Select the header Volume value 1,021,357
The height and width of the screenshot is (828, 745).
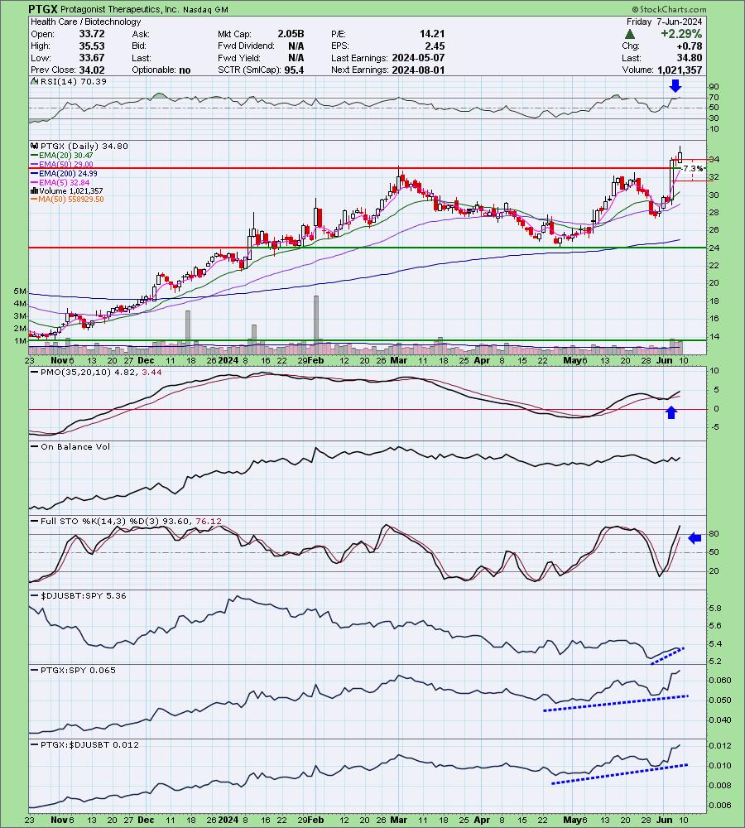680,70
